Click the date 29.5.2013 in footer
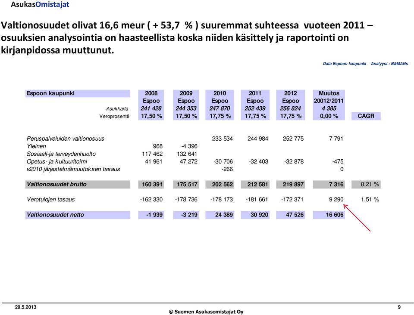This screenshot has width=414, height=315. (25, 307)
